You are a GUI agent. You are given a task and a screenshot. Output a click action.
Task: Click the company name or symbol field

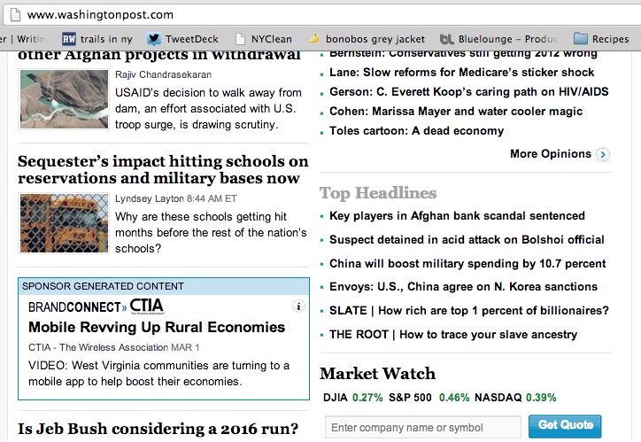click(x=422, y=427)
